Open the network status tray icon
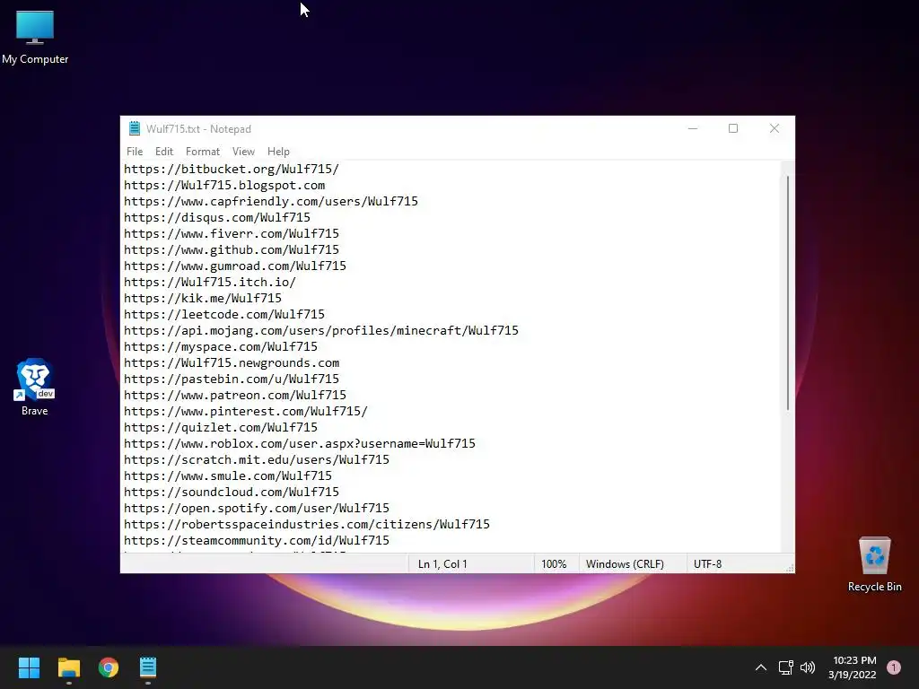 pyautogui.click(x=785, y=667)
